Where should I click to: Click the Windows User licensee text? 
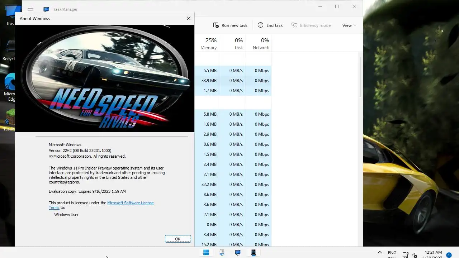point(66,215)
